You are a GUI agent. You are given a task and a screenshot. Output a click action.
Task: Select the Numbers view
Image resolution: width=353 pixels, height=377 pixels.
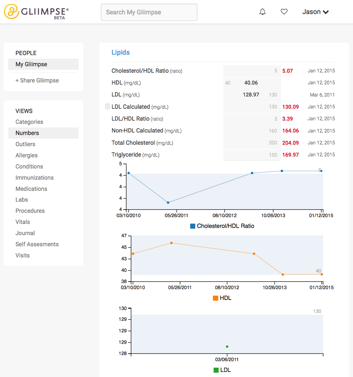coord(43,133)
